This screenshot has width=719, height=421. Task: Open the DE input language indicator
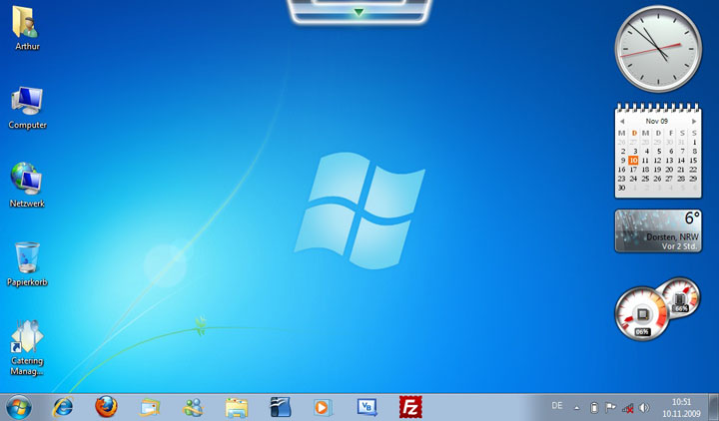coord(556,405)
